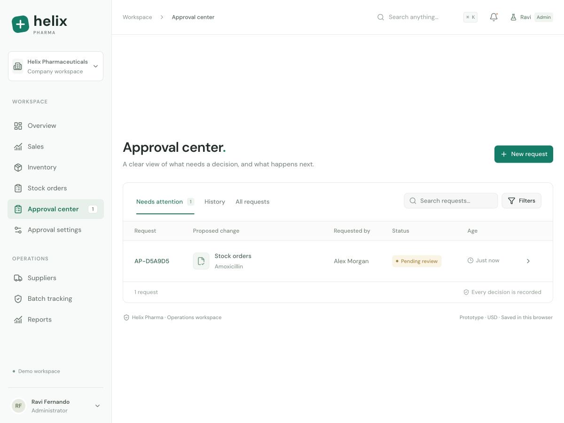
Task: Open the notifications bell
Action: (493, 17)
